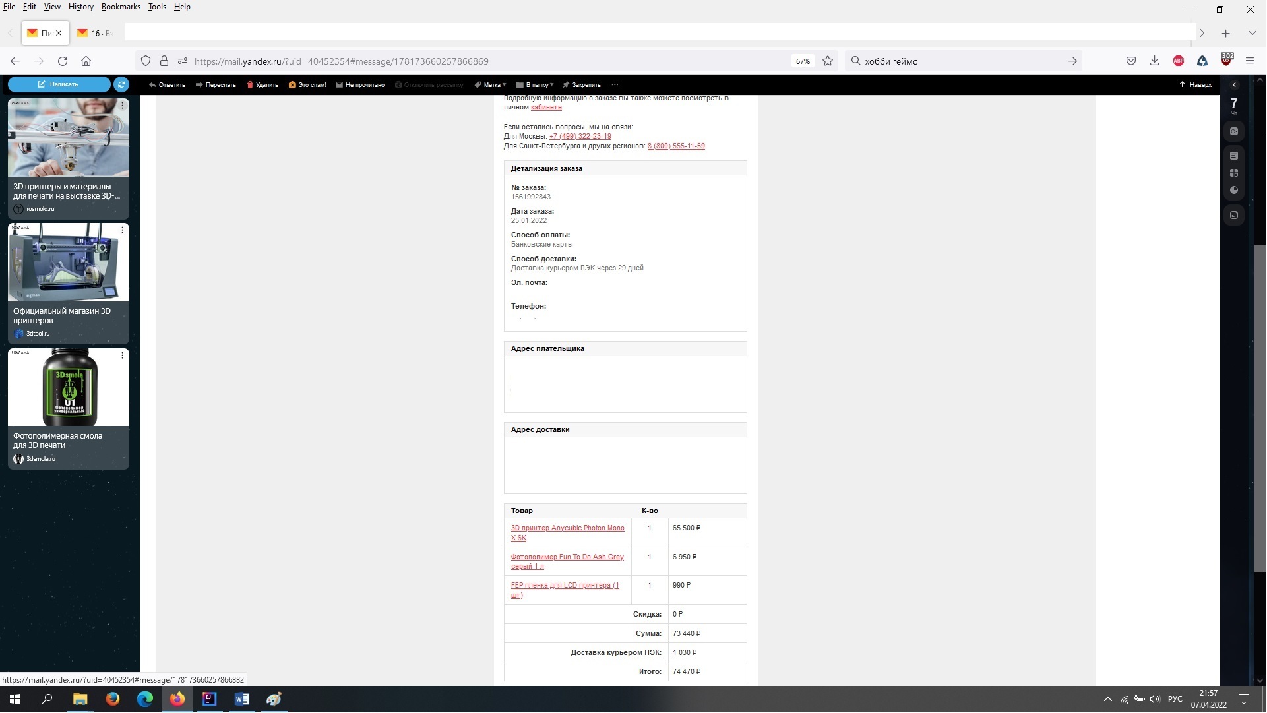
Task: Click more actions ellipsis in mail toolbar
Action: click(615, 84)
